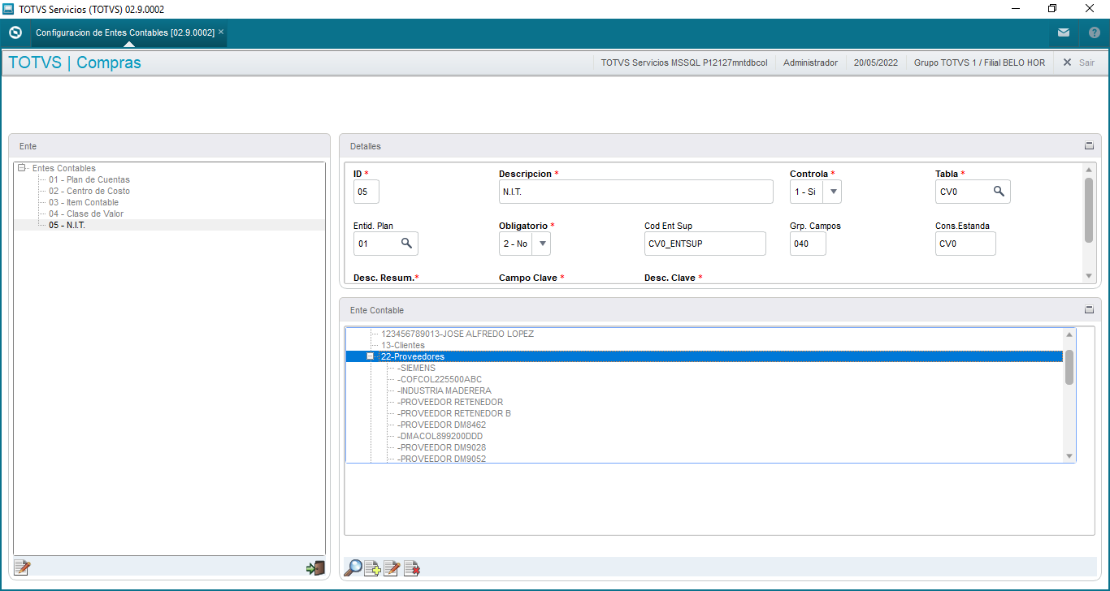The height and width of the screenshot is (591, 1110).
Task: Click the Detalles scroll down arrow
Action: coord(1089,277)
